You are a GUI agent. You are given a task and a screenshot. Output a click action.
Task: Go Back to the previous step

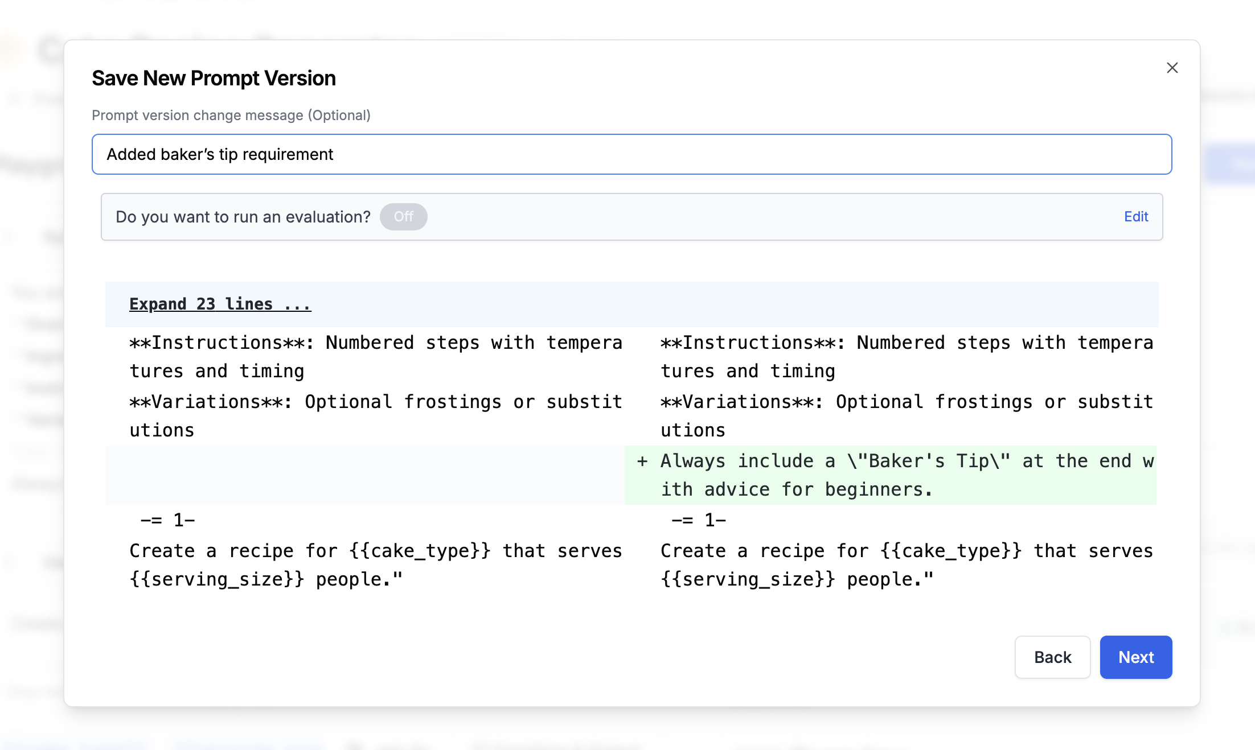tap(1052, 657)
